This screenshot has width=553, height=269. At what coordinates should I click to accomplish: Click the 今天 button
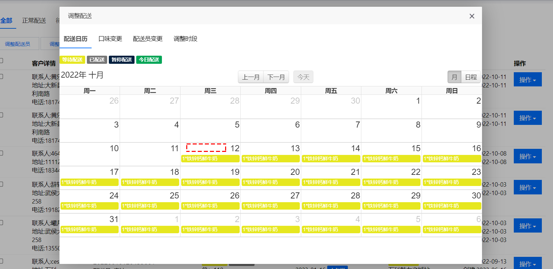pyautogui.click(x=303, y=77)
